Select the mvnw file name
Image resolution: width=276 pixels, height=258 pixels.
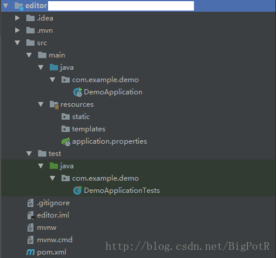tap(47, 228)
